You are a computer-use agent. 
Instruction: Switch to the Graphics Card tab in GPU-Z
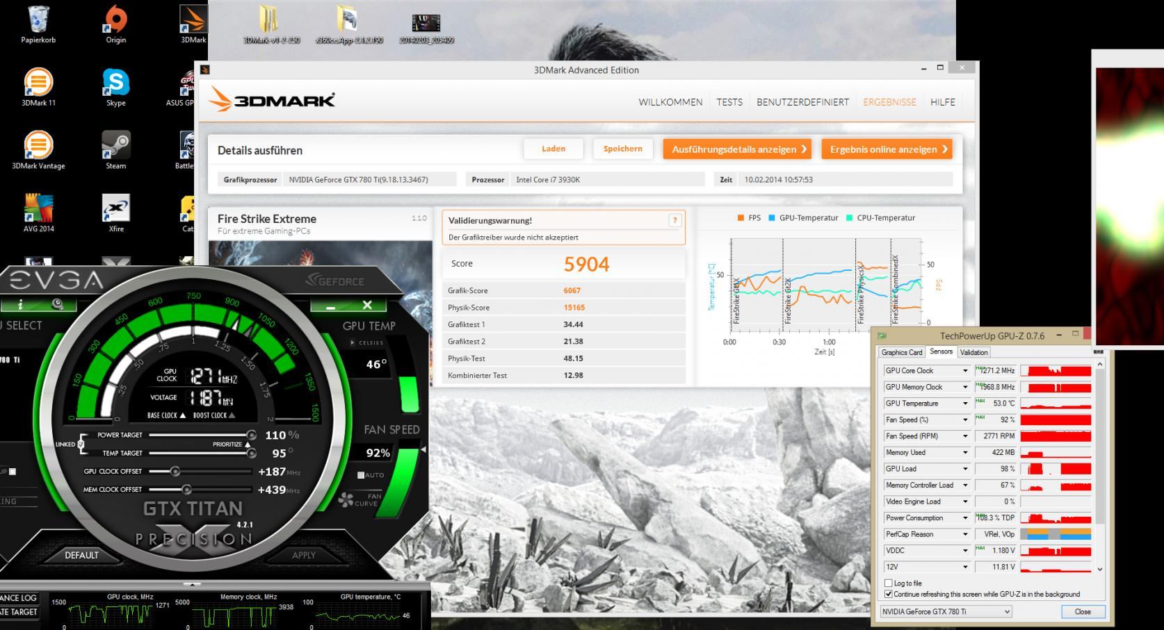click(902, 352)
